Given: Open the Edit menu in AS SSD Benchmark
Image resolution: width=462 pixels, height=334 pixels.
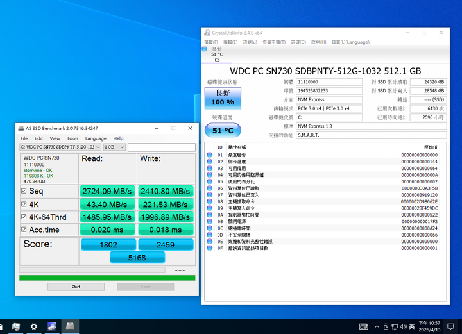Looking at the screenshot, I should [39, 138].
